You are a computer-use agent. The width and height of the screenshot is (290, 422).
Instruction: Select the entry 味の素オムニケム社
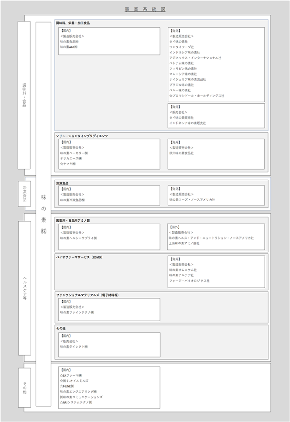pyautogui.click(x=183, y=270)
